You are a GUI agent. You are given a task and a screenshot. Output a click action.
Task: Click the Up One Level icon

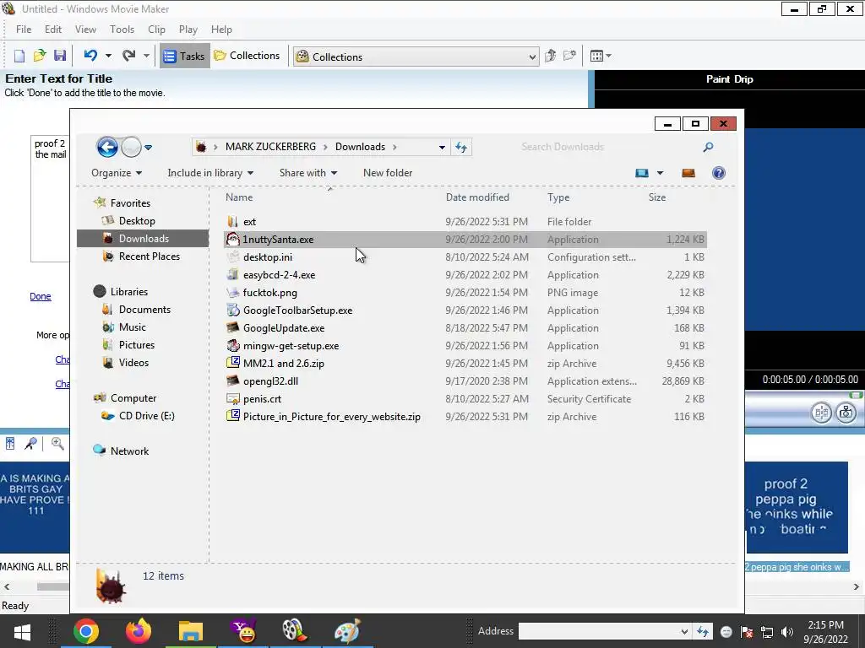click(x=550, y=56)
